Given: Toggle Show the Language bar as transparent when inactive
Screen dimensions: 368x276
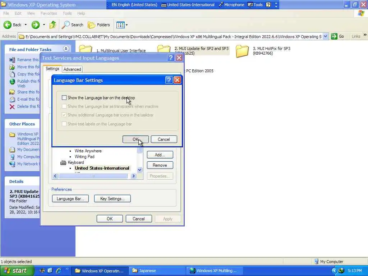Looking at the screenshot, I should coord(64,106).
